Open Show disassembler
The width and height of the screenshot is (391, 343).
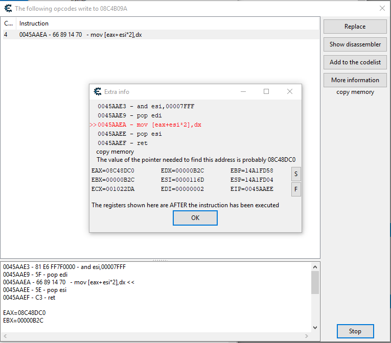click(x=355, y=44)
